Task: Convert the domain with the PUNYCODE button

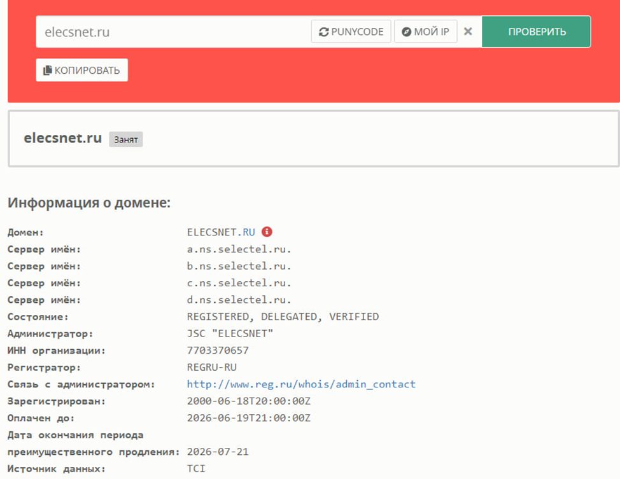Action: click(351, 32)
